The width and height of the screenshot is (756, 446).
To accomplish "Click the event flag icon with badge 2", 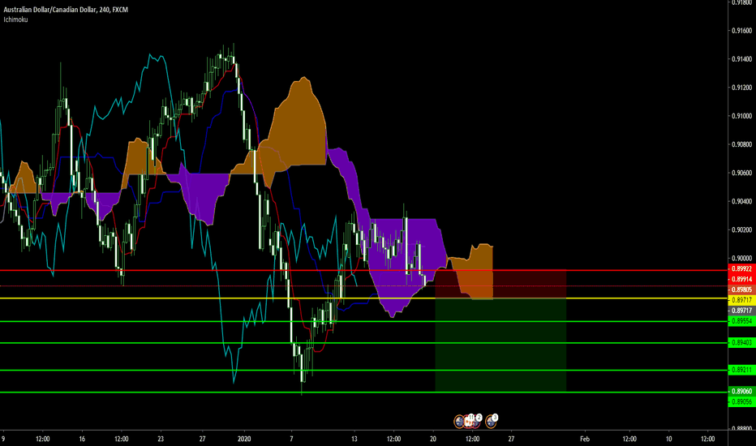I will [477, 420].
